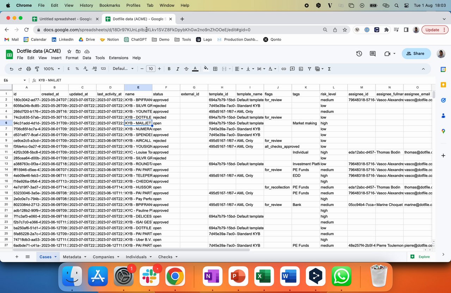Open Google Calendar in the side panel
This screenshot has height=293, width=451.
[443, 69]
